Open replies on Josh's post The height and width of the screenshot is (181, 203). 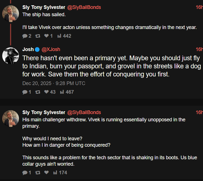coord(25,92)
